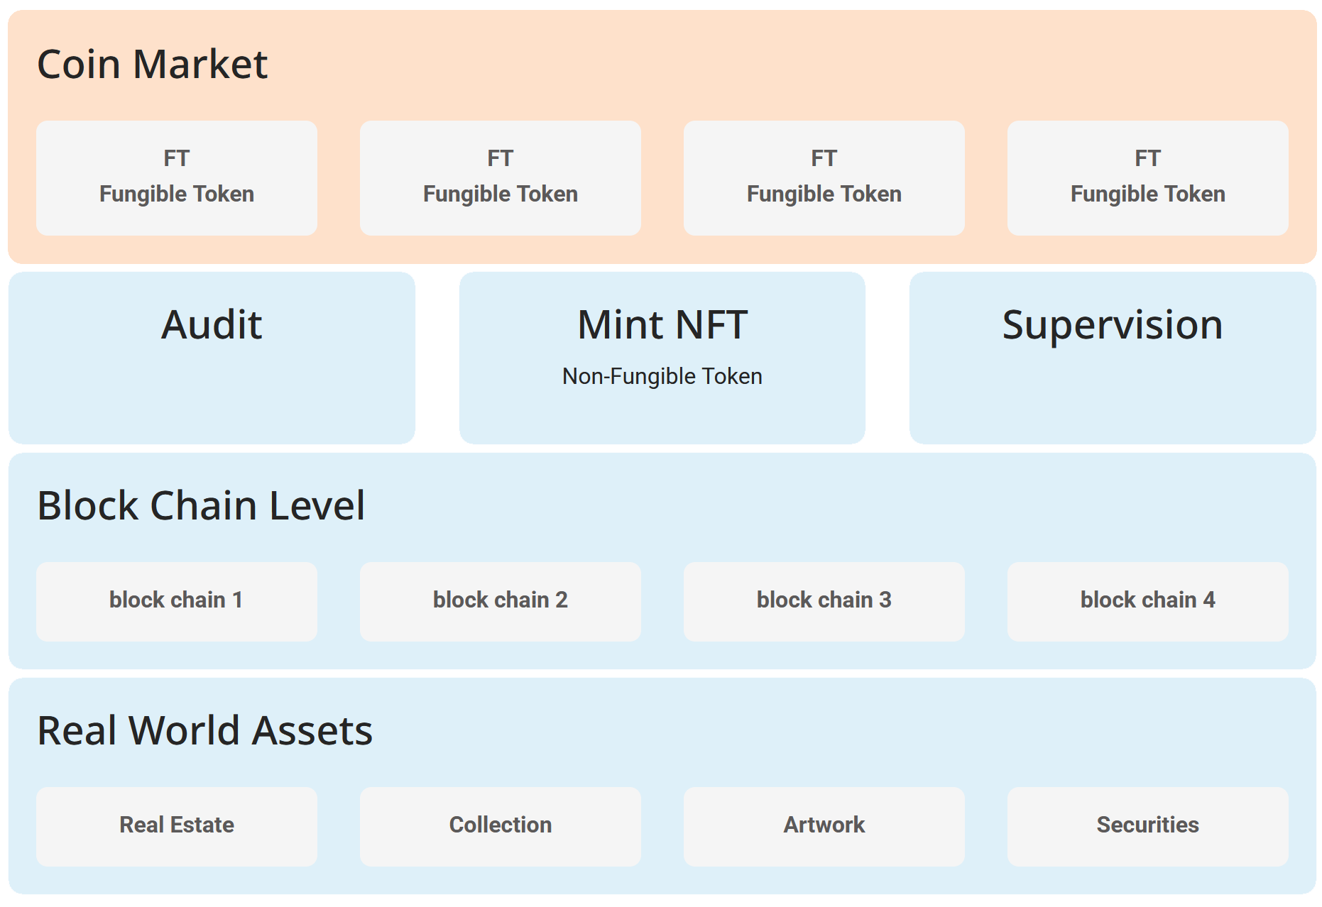Click the Mint NFT title
1322x907 pixels.
click(x=662, y=325)
